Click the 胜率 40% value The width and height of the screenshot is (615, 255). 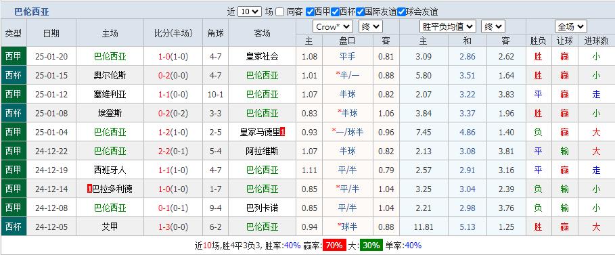coord(292,246)
